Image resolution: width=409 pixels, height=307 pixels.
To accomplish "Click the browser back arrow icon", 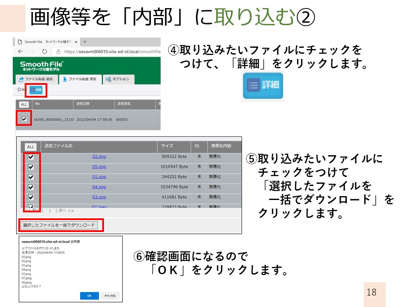I will tap(20, 52).
